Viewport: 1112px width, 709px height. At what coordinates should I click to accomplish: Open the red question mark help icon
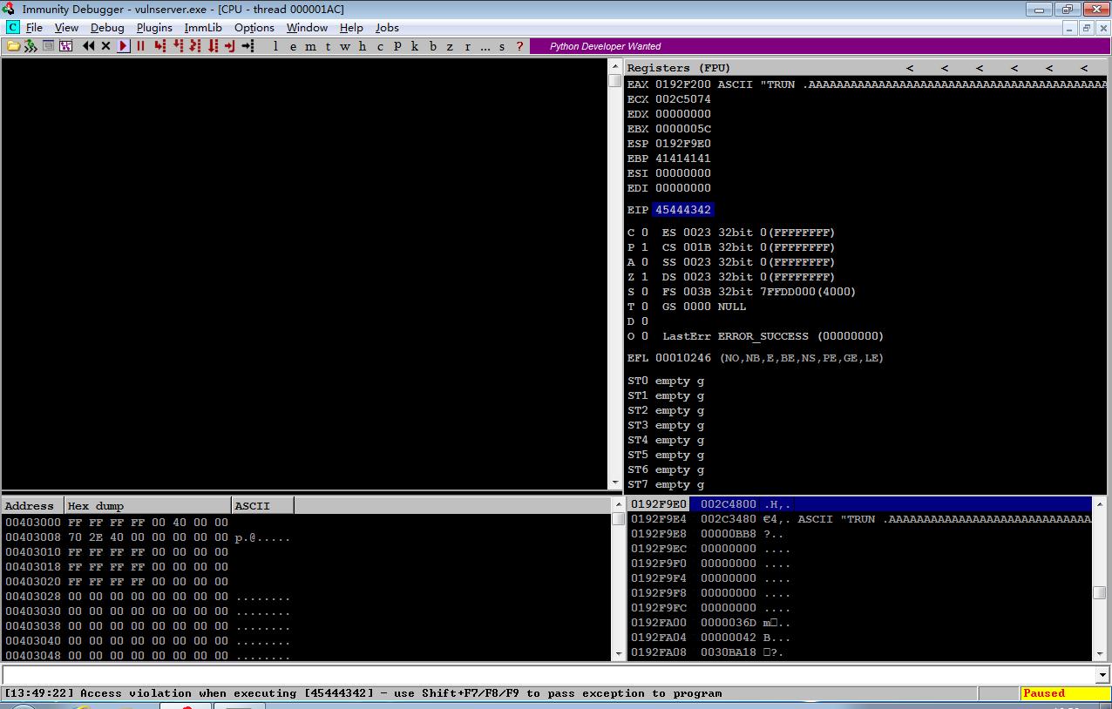(520, 46)
